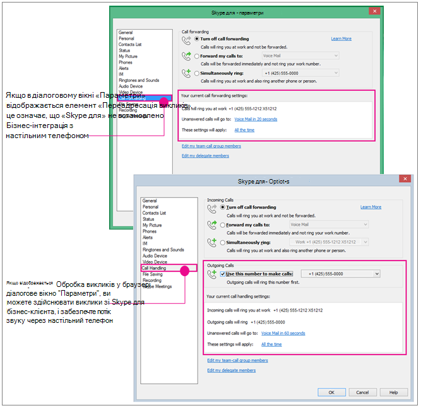
Task: Select Contacts List in front Options list
Action: (x=154, y=213)
